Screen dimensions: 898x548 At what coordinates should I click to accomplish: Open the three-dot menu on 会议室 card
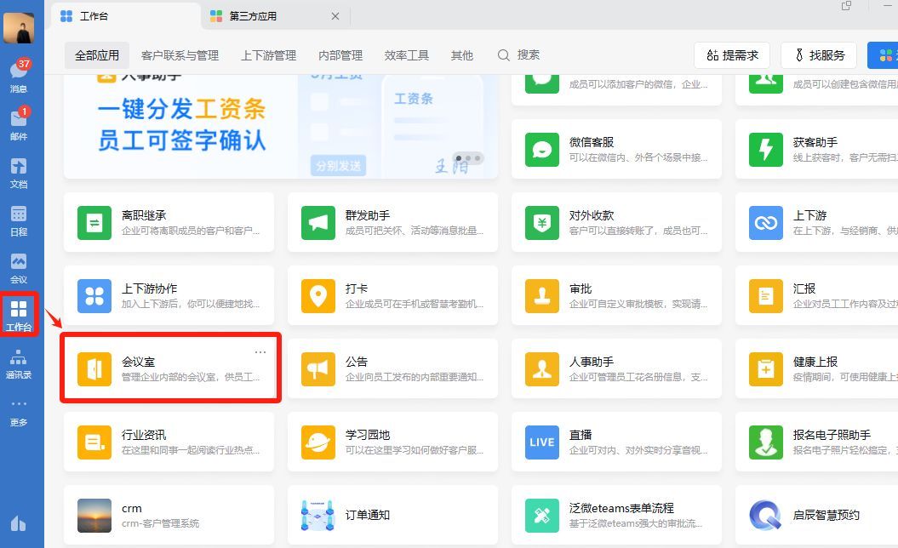pos(260,352)
